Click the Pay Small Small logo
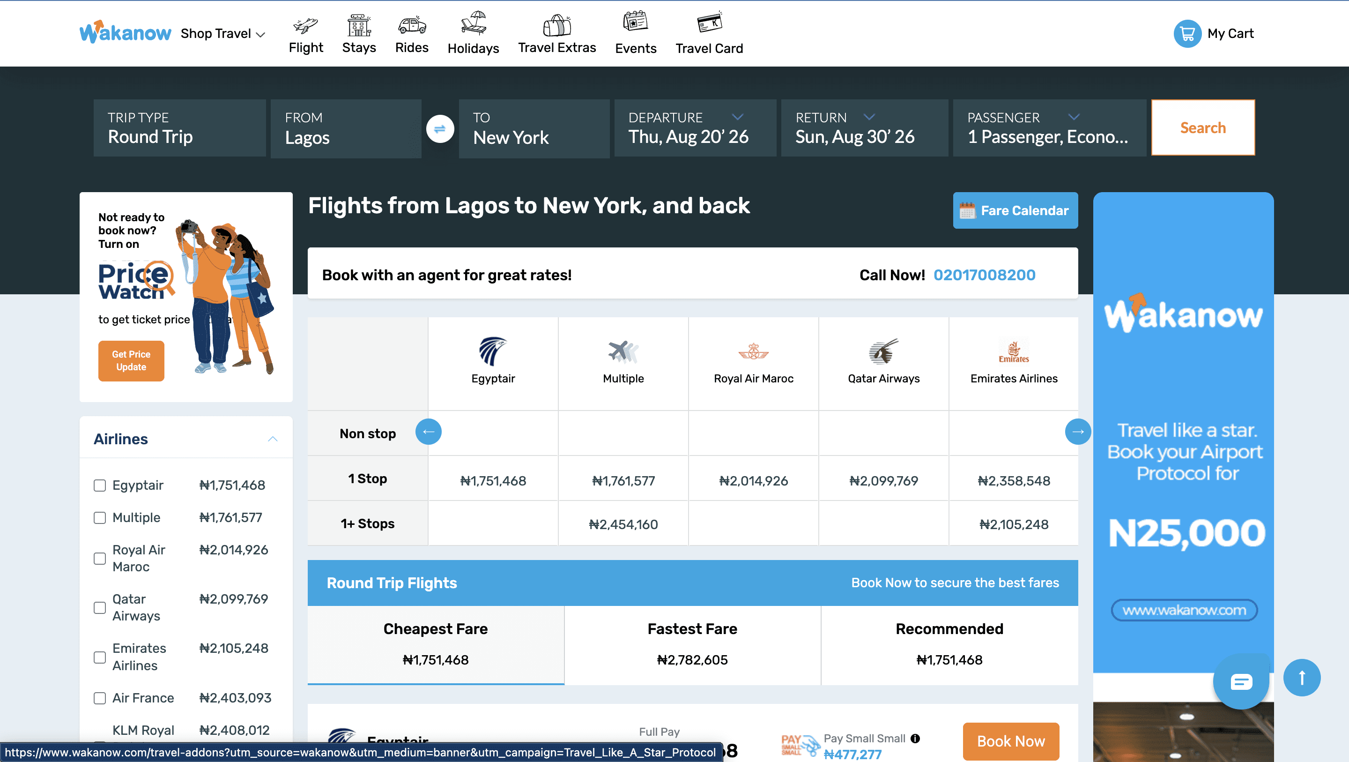The image size is (1349, 762). coord(800,745)
